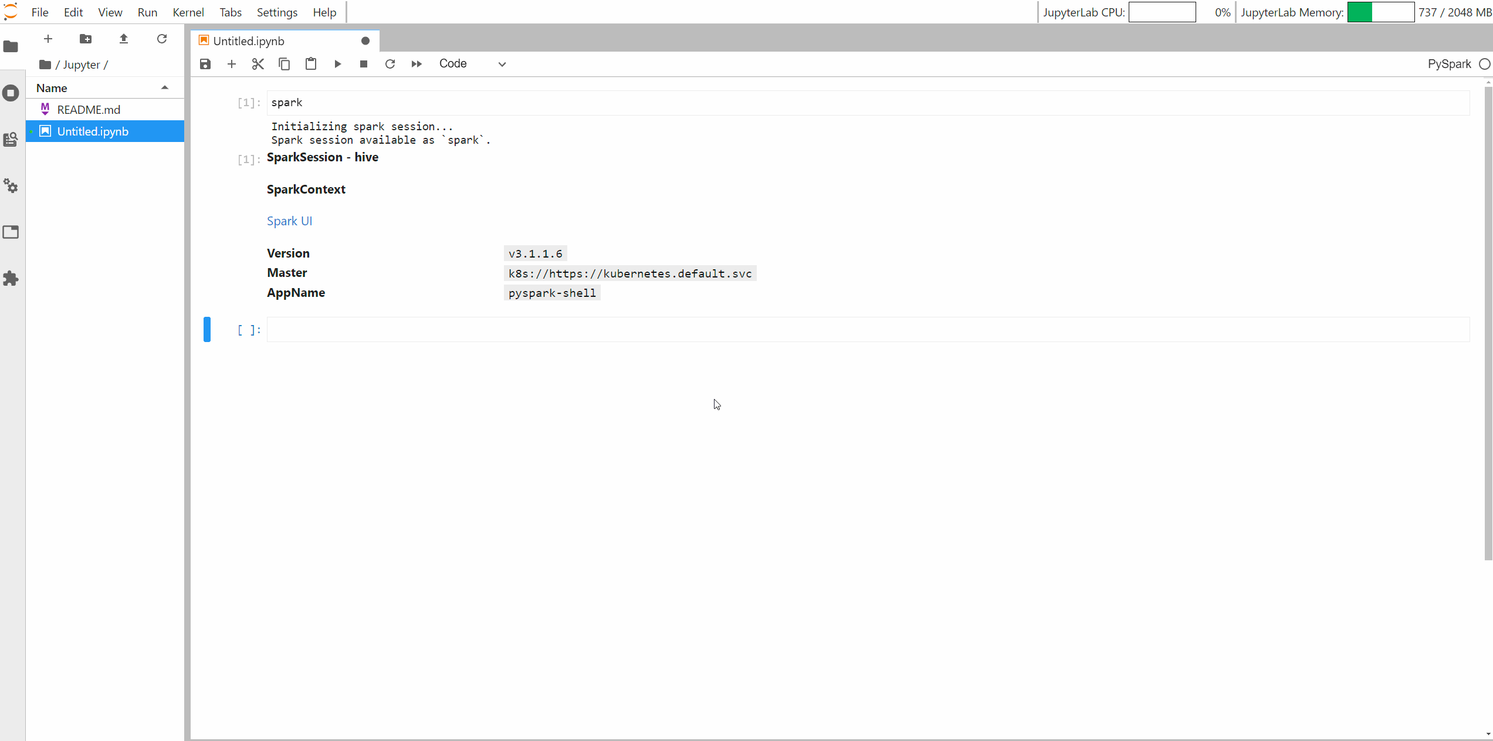Screen dimensions: 1493x741
Task: Select README.md in the file browser
Action: (88, 109)
